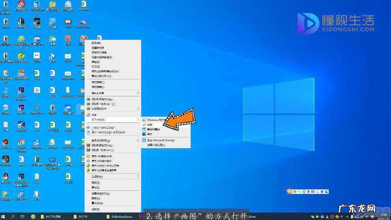Choose 画图 (Paint) in Open with submenu

coord(150,124)
